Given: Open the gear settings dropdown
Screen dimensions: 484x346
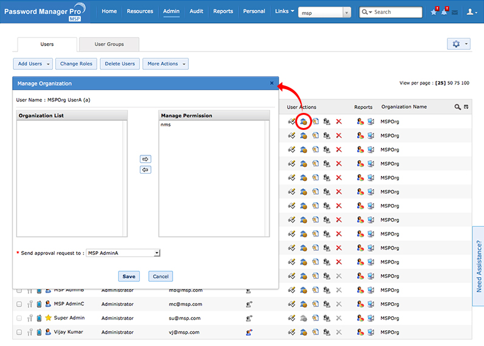Looking at the screenshot, I should pyautogui.click(x=458, y=44).
